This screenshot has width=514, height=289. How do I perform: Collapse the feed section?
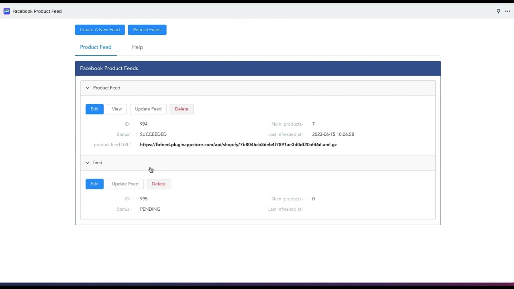coord(88,163)
